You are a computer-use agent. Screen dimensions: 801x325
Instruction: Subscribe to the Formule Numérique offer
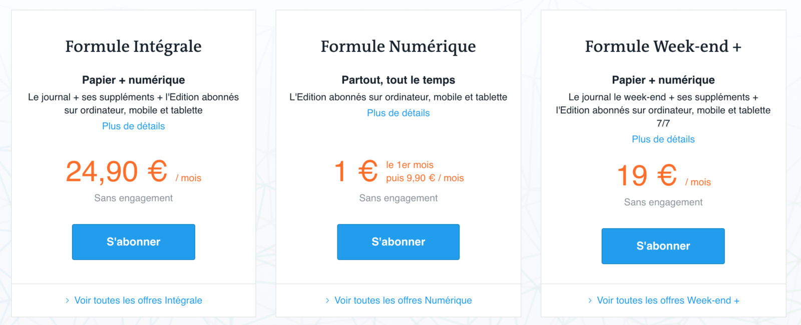(398, 242)
